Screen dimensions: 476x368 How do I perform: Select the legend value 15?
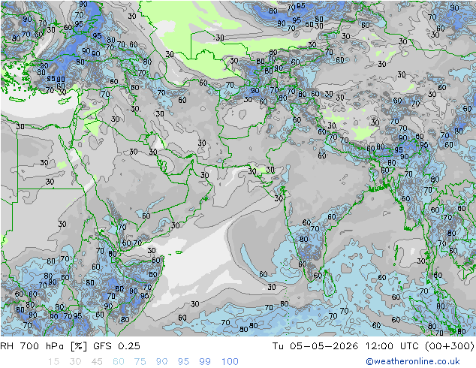coord(54,362)
